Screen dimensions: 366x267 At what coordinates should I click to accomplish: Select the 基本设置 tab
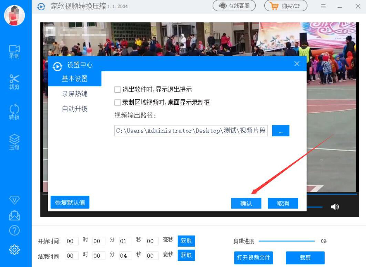pyautogui.click(x=75, y=79)
